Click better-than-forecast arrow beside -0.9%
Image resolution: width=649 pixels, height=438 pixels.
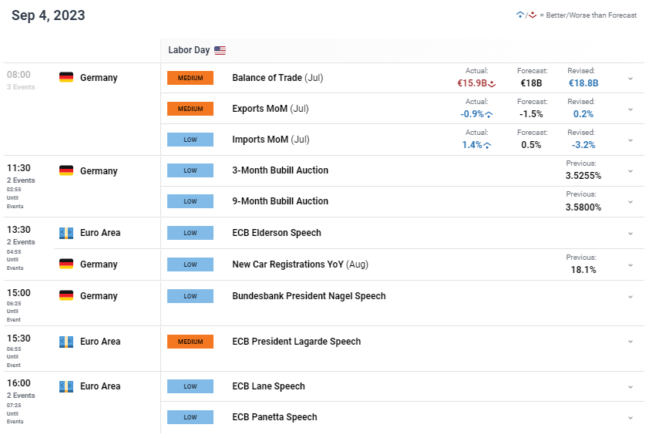(x=489, y=114)
